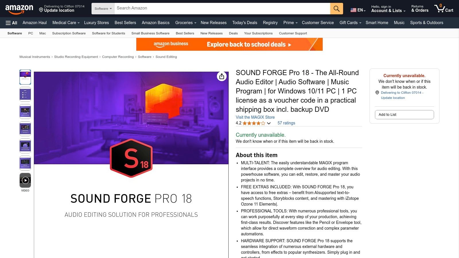This screenshot has height=258, width=459.
Task: Open Amazon Haul
Action: (35, 23)
